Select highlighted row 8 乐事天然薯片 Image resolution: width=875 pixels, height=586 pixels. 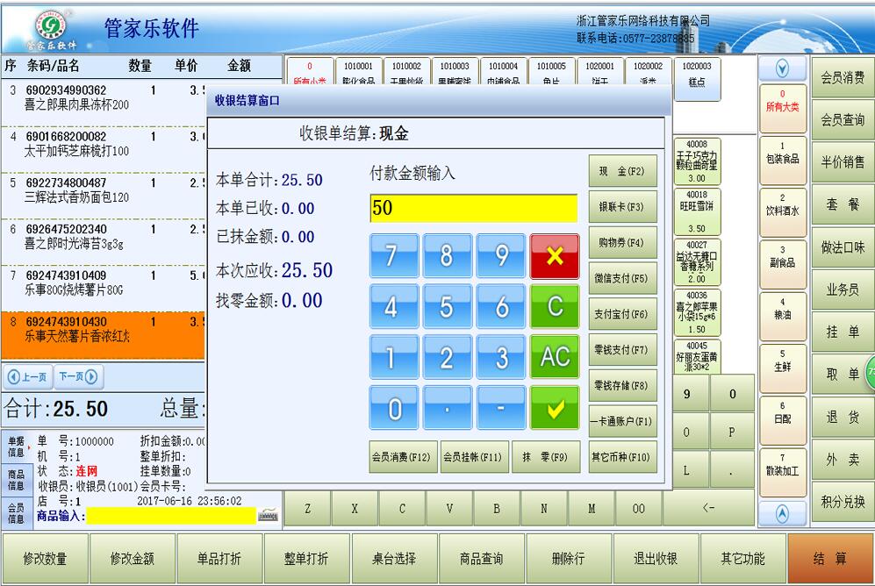tap(104, 334)
